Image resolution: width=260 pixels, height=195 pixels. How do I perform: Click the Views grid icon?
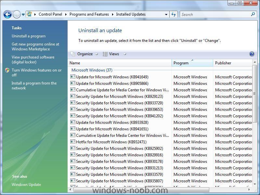(105, 54)
